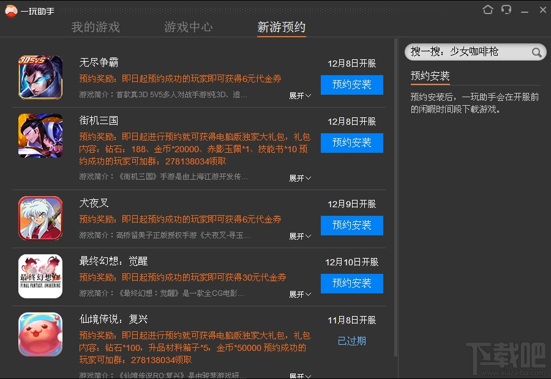Expand the 街机三国 game description
This screenshot has height=379, width=551.
click(299, 178)
